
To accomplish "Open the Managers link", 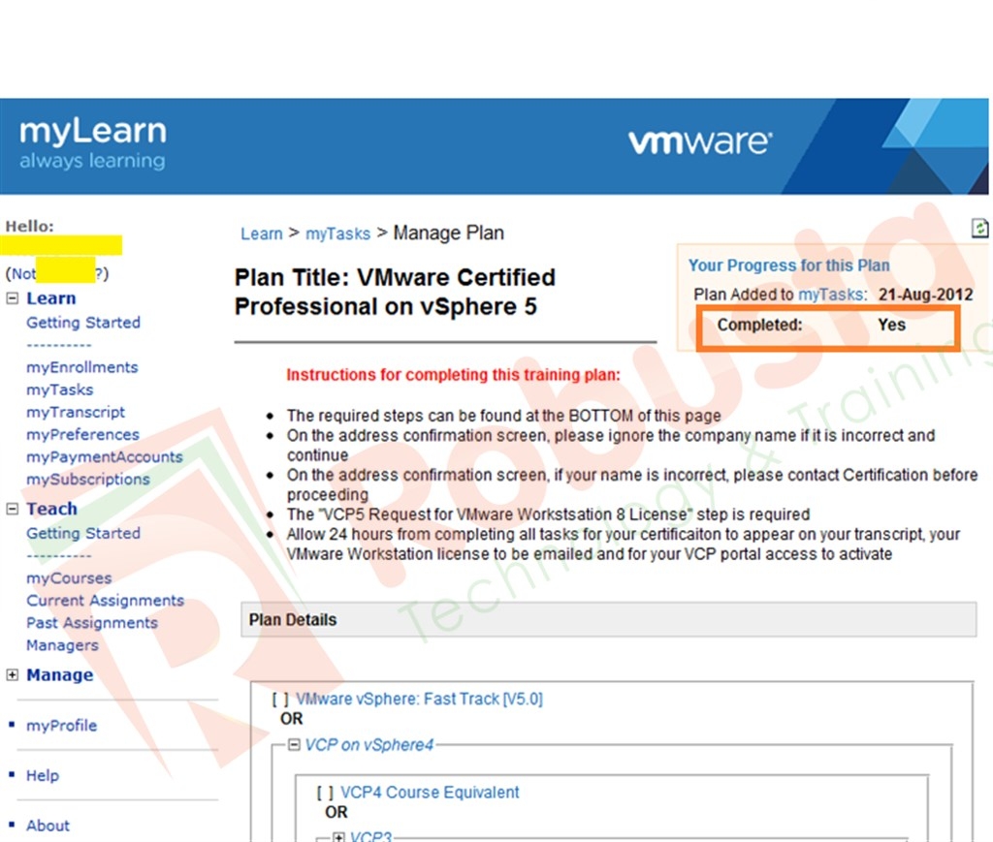I will point(62,645).
